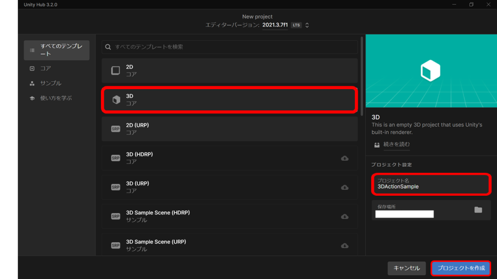Click the template list vertical scrollbar
The image size is (497, 279).
tap(362, 75)
